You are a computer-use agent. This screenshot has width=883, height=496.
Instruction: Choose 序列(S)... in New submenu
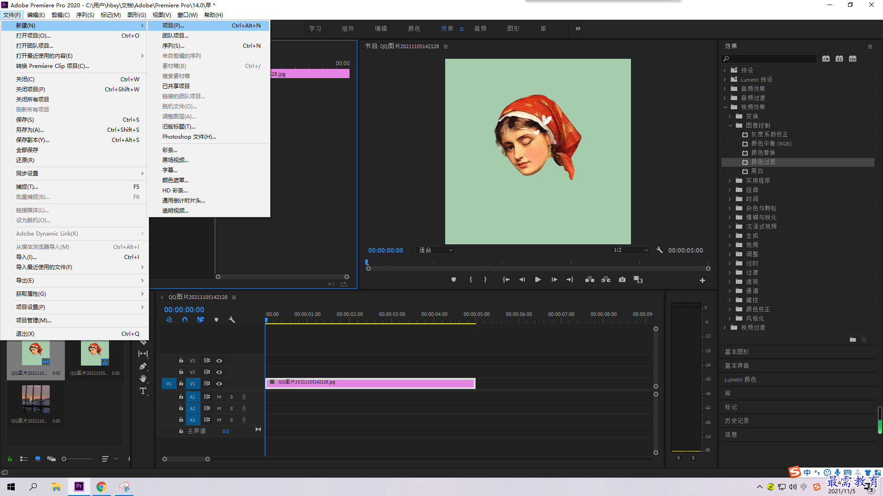209,46
